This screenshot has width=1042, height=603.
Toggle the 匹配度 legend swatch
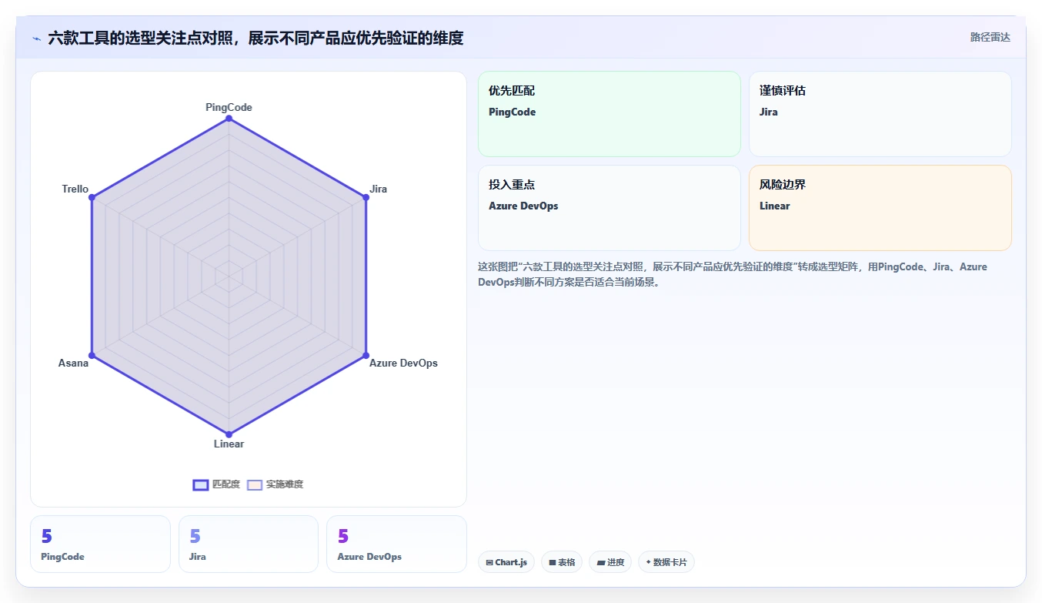click(x=201, y=484)
